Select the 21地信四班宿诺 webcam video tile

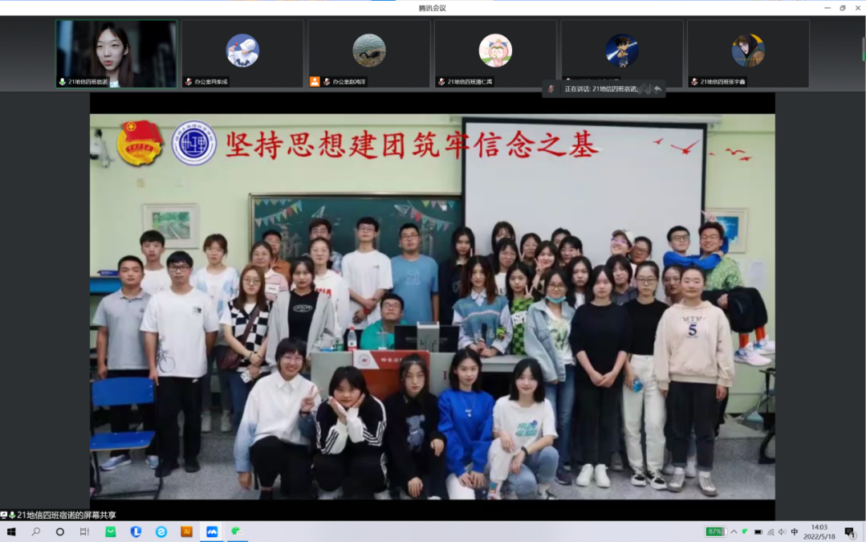point(116,54)
